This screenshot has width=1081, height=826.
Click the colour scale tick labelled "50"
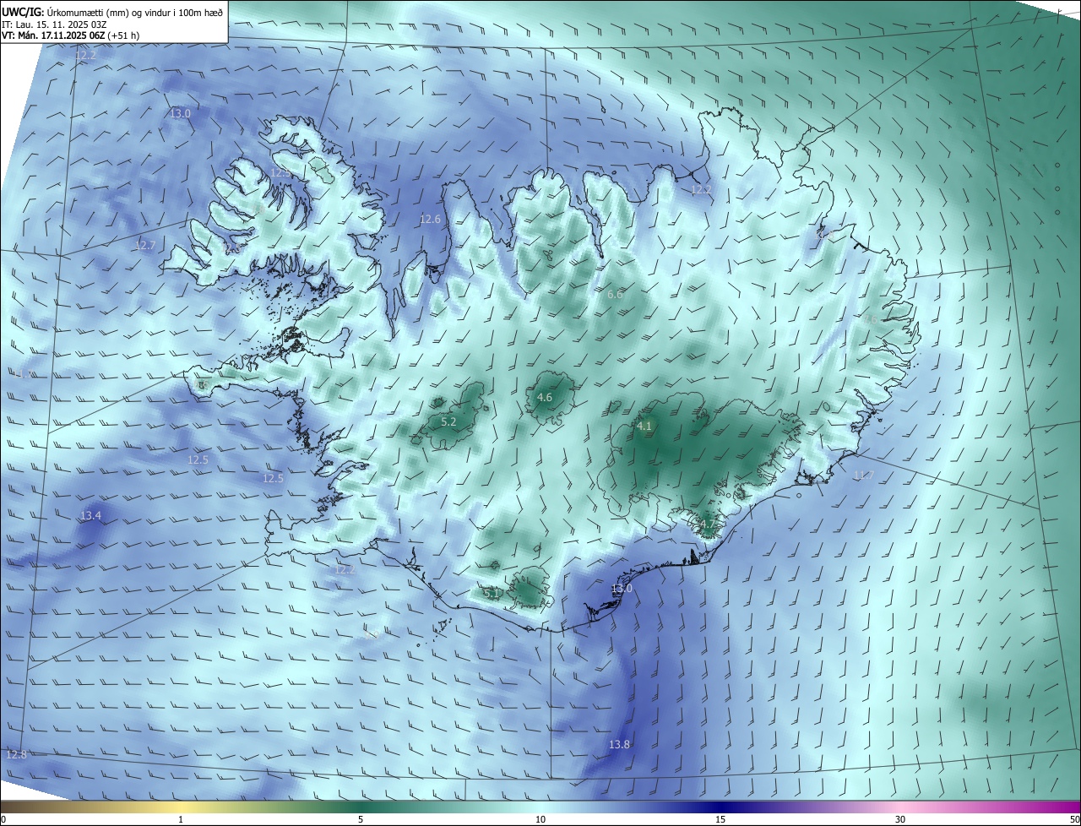pos(1074,819)
